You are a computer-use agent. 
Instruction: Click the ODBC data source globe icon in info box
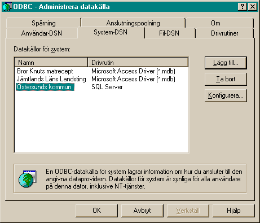(28, 178)
